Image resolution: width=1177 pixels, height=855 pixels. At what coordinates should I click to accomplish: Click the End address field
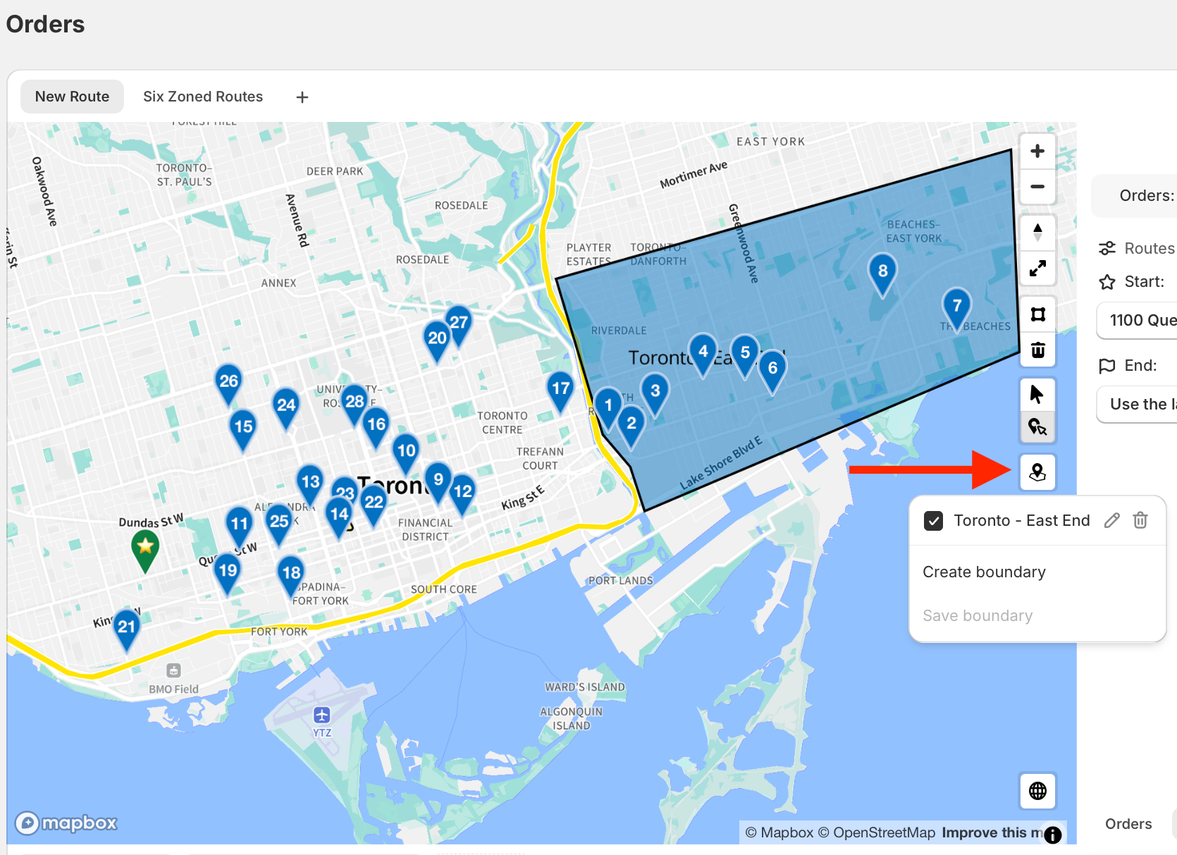click(x=1137, y=405)
